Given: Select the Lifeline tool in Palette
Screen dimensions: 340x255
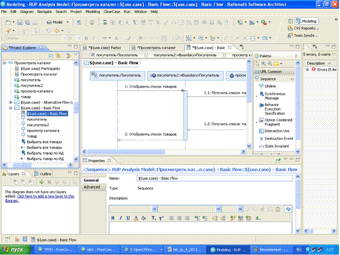Looking at the screenshot, I should coord(270,86).
